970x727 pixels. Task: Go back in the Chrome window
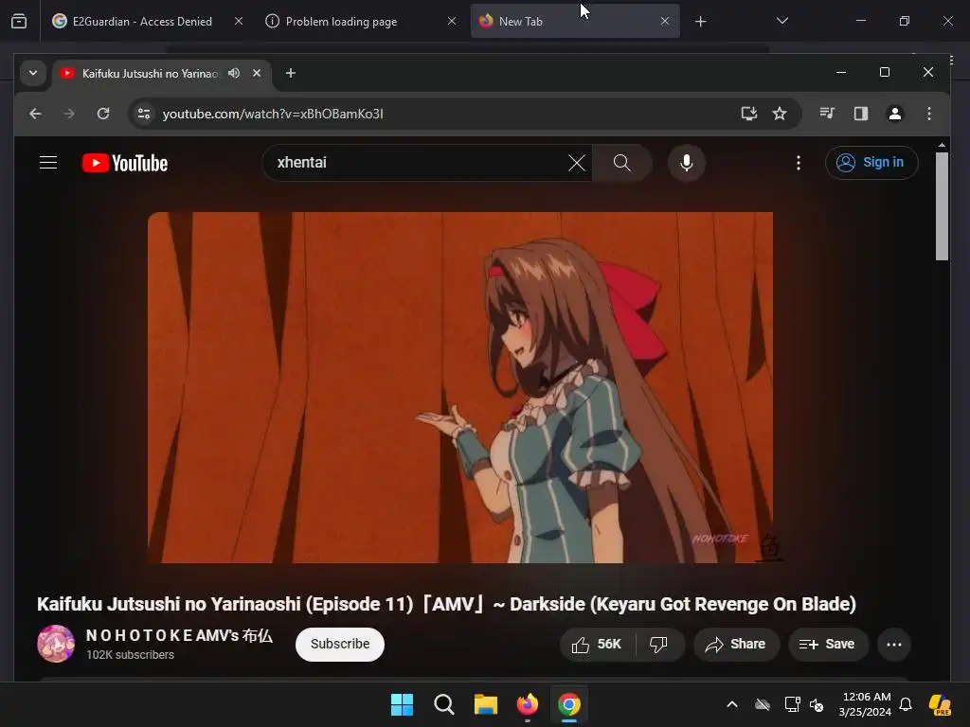click(x=35, y=114)
